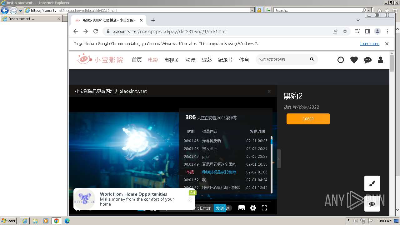Switch to the 黑豹2-1080P Chrome tab
The width and height of the screenshot is (400, 225).
click(108, 20)
